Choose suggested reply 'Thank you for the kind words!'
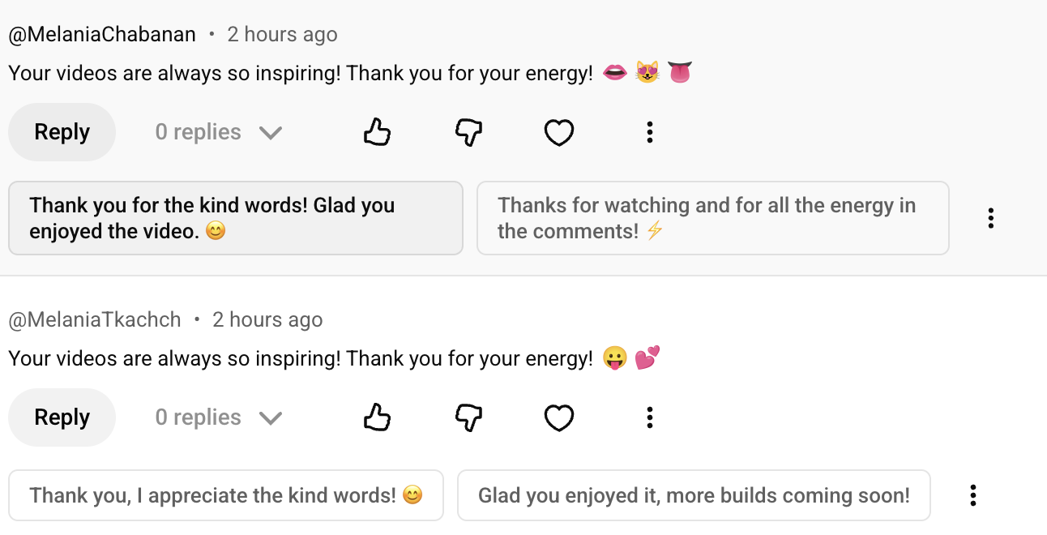The image size is (1047, 535). (x=235, y=218)
